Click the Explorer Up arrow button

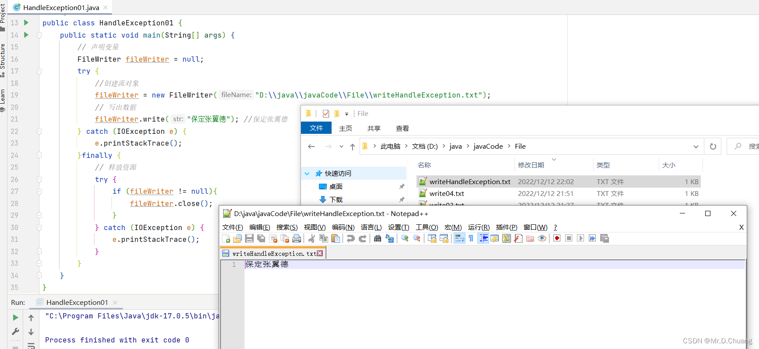coord(353,147)
